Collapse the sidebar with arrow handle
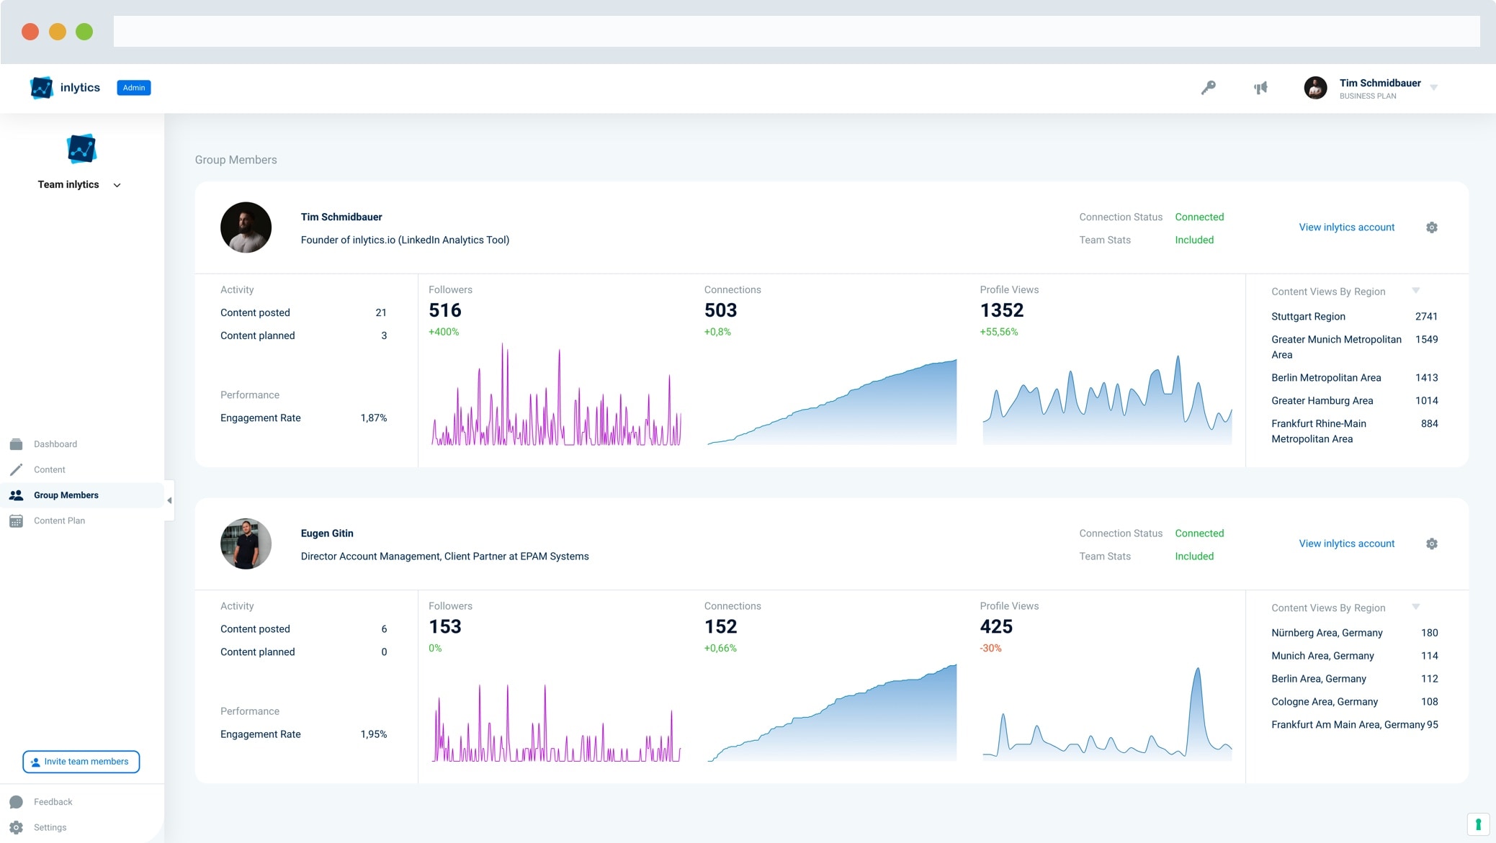Image resolution: width=1496 pixels, height=843 pixels. pos(169,500)
